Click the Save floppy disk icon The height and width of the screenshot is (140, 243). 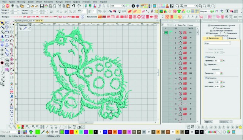pyautogui.click(x=42, y=6)
